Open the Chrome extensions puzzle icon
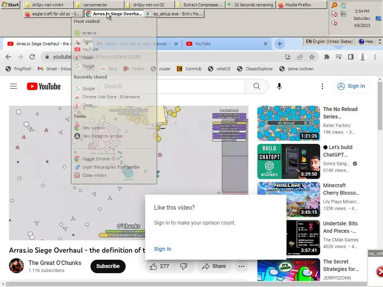This screenshot has height=287, width=383. (x=327, y=57)
